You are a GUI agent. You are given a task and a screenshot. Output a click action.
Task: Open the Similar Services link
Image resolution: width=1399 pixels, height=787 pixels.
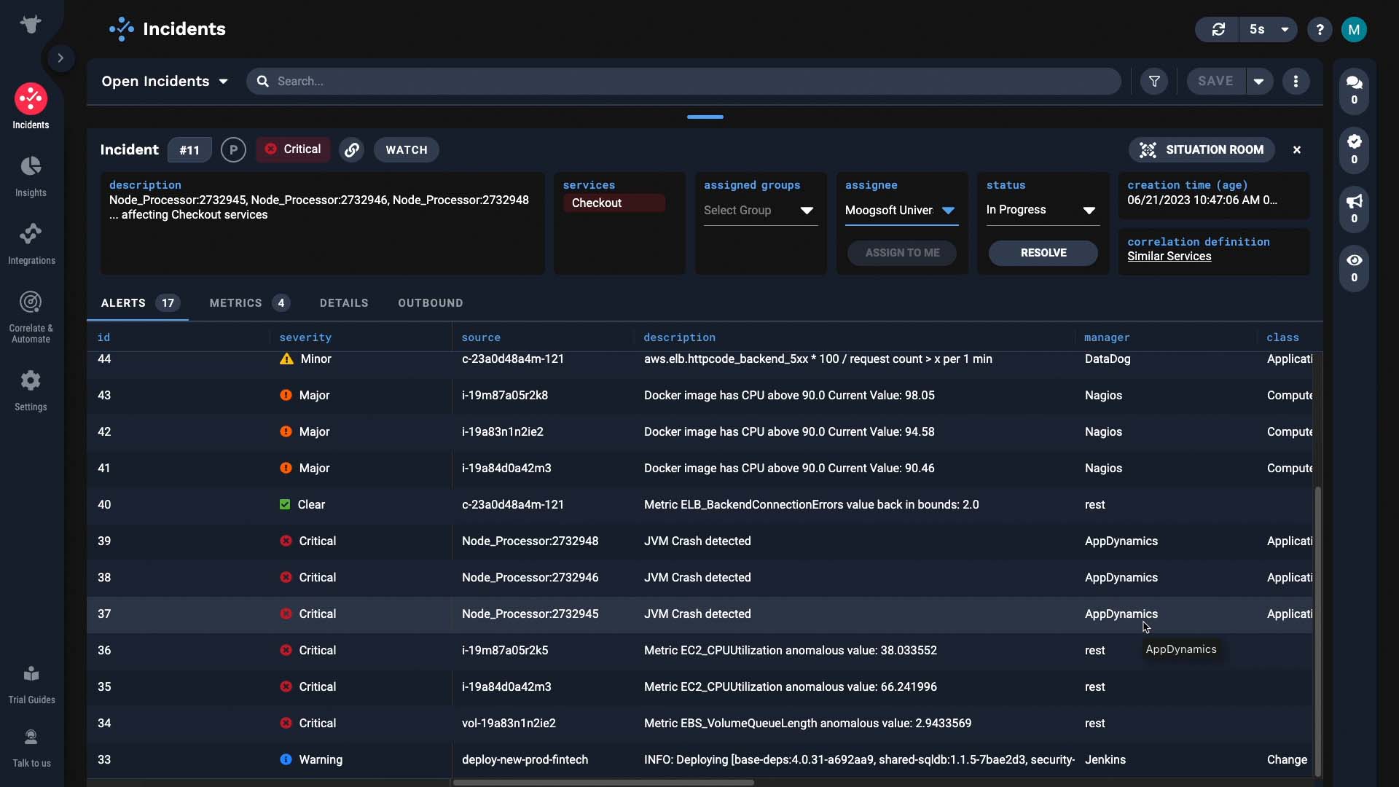[1169, 257]
